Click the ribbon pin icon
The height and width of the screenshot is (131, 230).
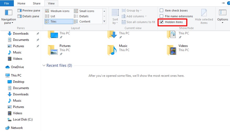[223, 3]
